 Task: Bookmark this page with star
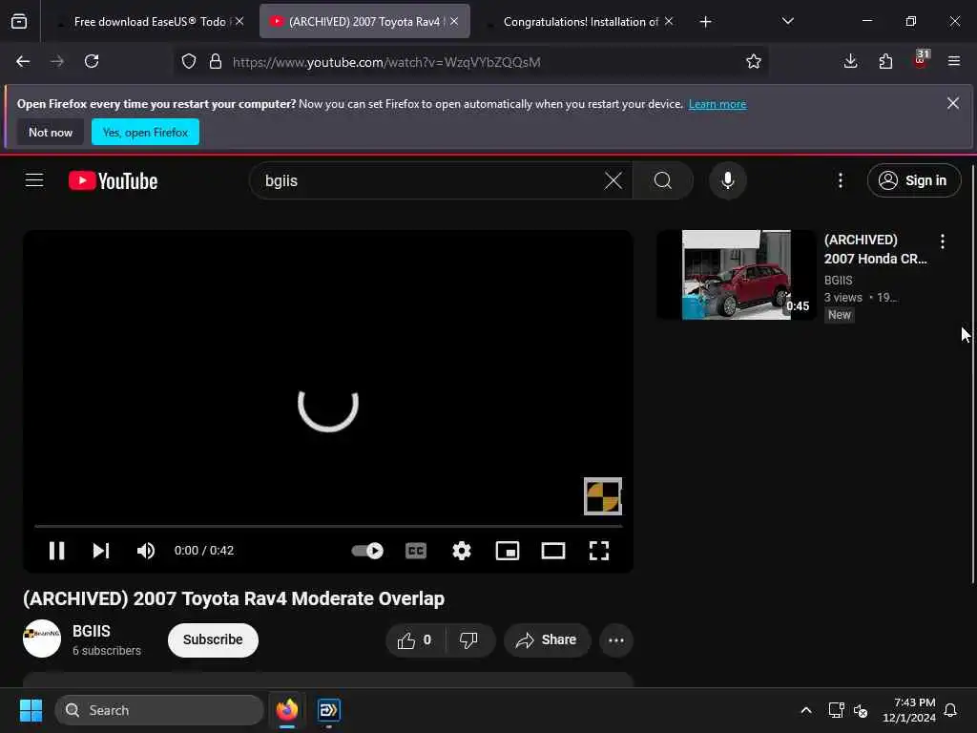(754, 61)
